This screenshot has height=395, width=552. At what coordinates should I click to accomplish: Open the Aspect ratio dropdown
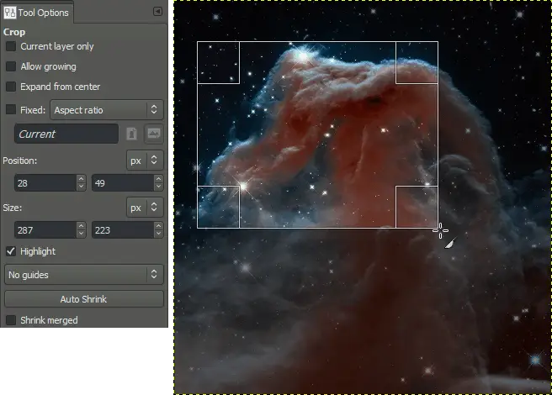pos(107,110)
